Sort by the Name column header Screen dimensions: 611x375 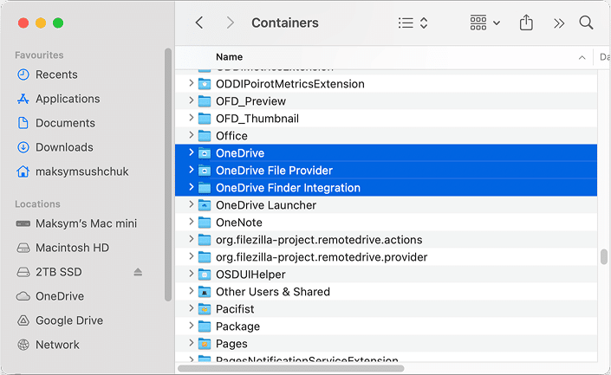(229, 57)
